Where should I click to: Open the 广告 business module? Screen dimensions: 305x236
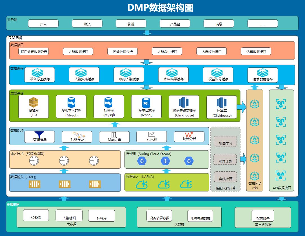click(43, 23)
